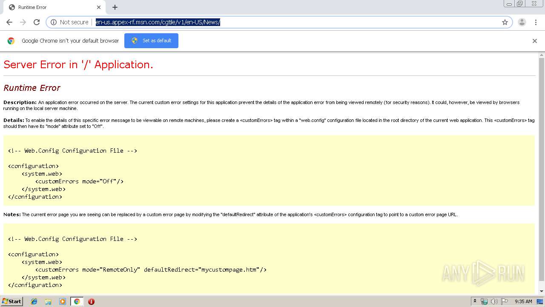Click the 9:35 AM system clock
Image resolution: width=545 pixels, height=307 pixels.
(523, 301)
